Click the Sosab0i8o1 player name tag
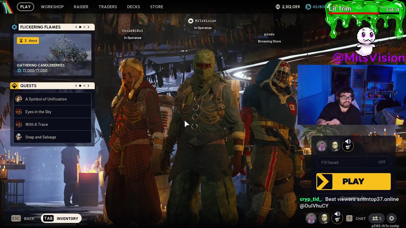Screen dimensions: 406x228 click(x=133, y=31)
